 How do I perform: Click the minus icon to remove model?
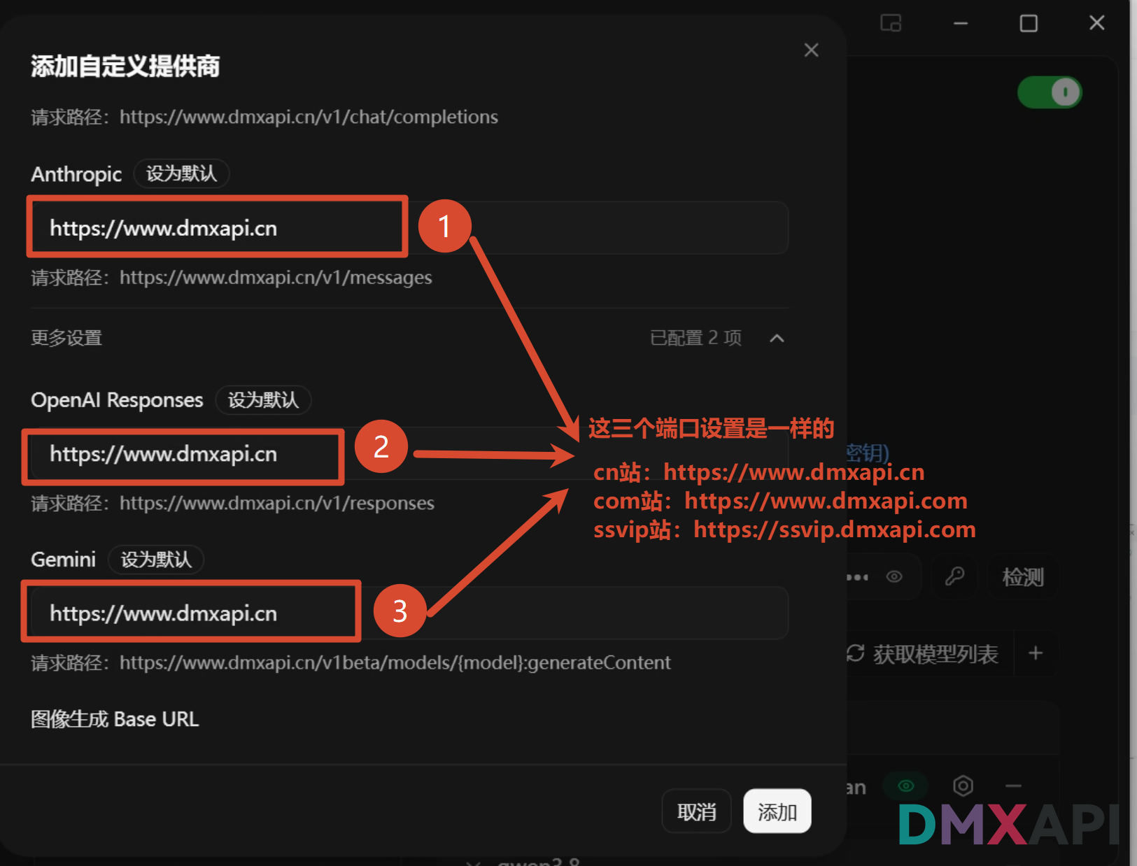click(x=1014, y=786)
